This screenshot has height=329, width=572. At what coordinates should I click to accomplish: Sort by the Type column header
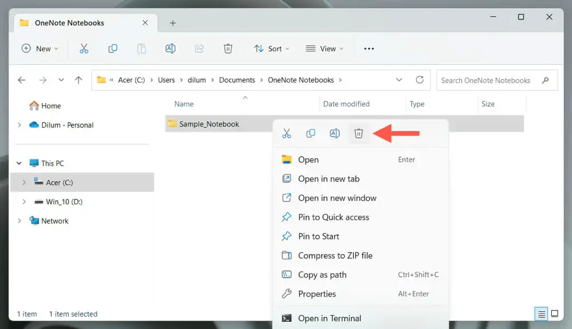pos(417,104)
